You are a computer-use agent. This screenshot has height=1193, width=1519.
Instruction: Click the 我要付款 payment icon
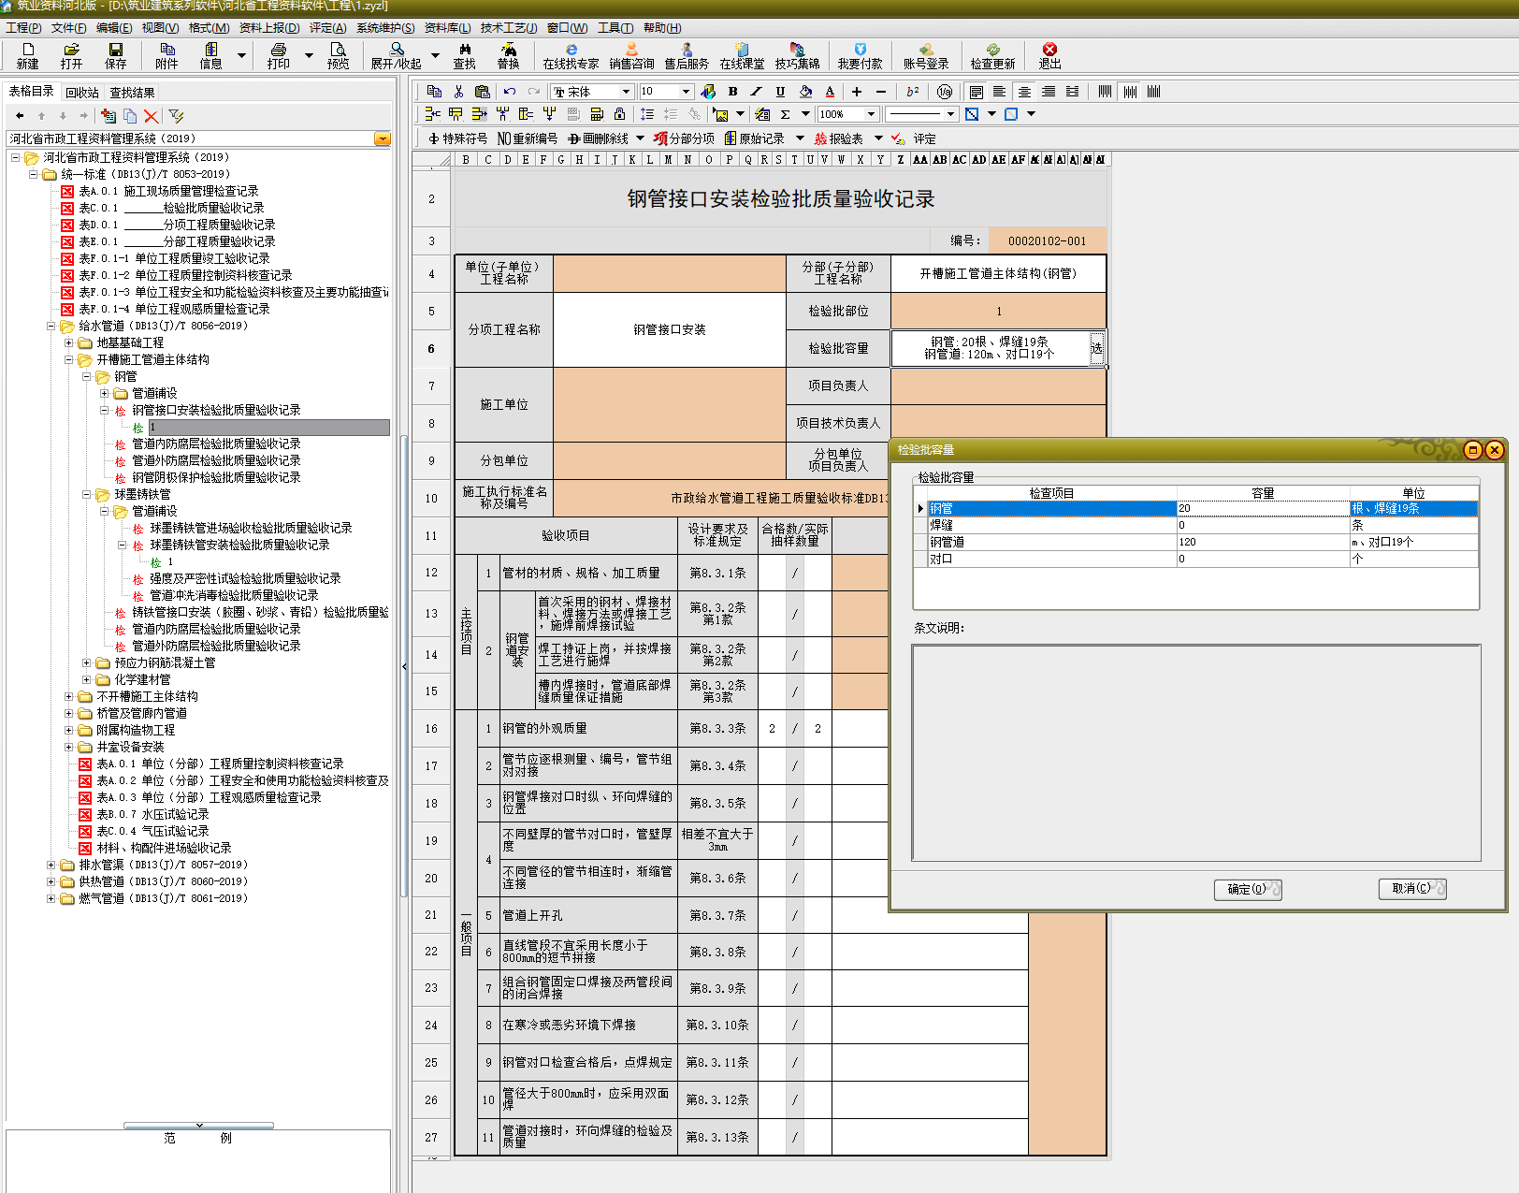(x=860, y=55)
